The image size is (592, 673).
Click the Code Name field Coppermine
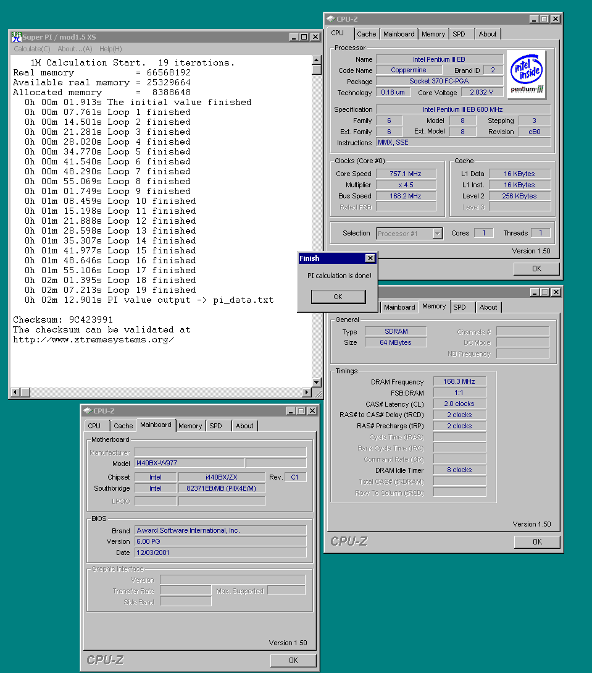tap(409, 70)
